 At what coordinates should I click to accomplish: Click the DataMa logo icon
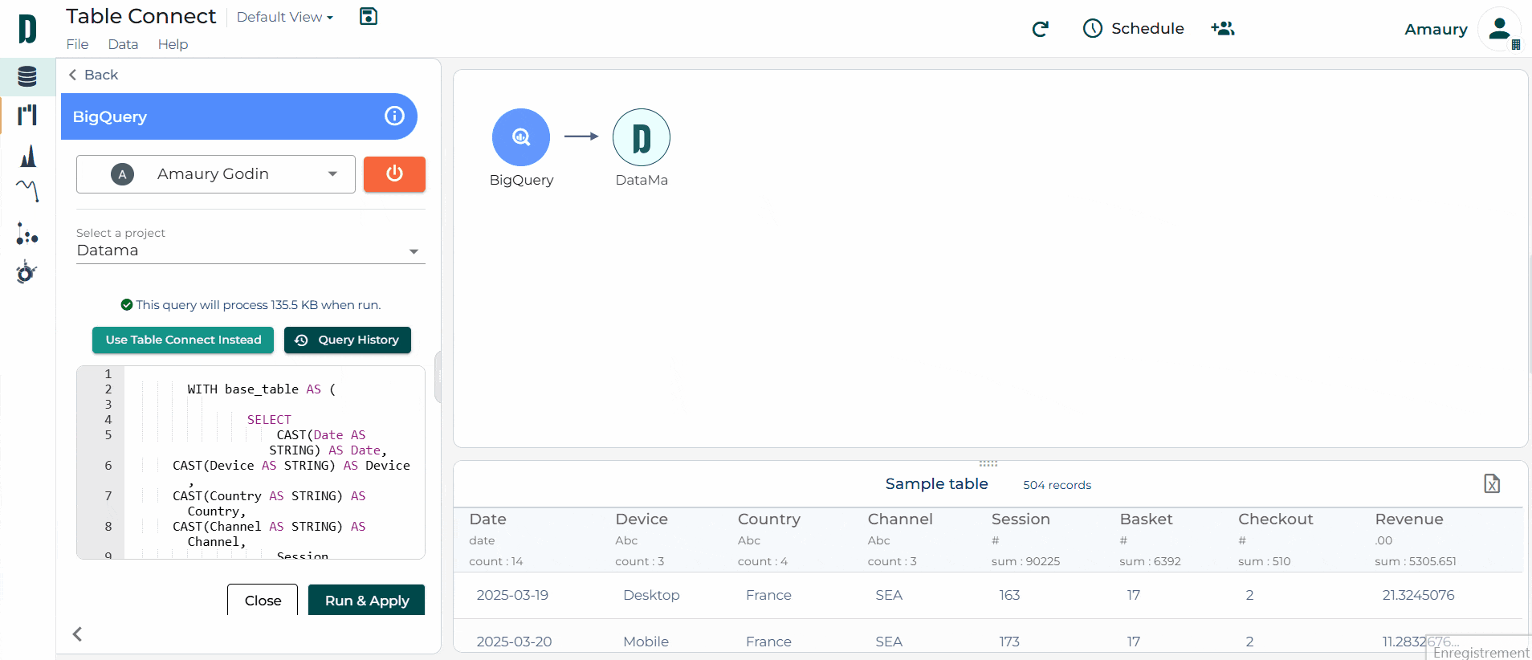coord(27,29)
